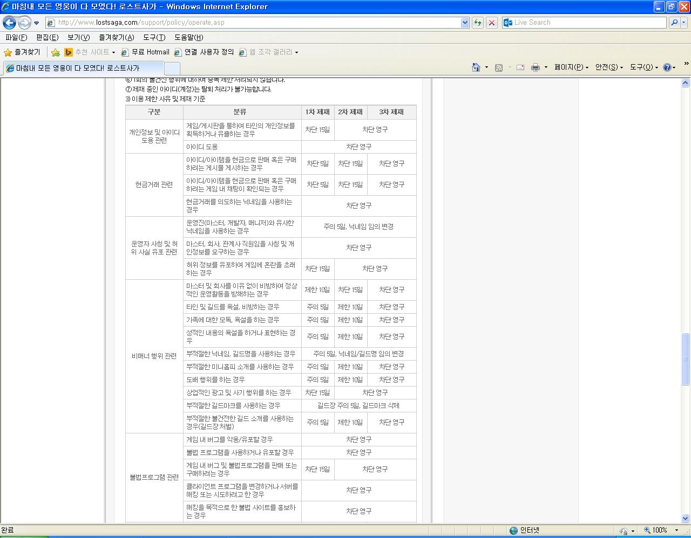Open the 안전(S) dropdown menu
The height and width of the screenshot is (538, 691).
point(609,67)
